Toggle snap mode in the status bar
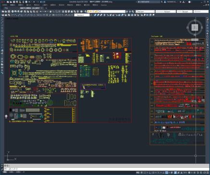 [145, 173]
